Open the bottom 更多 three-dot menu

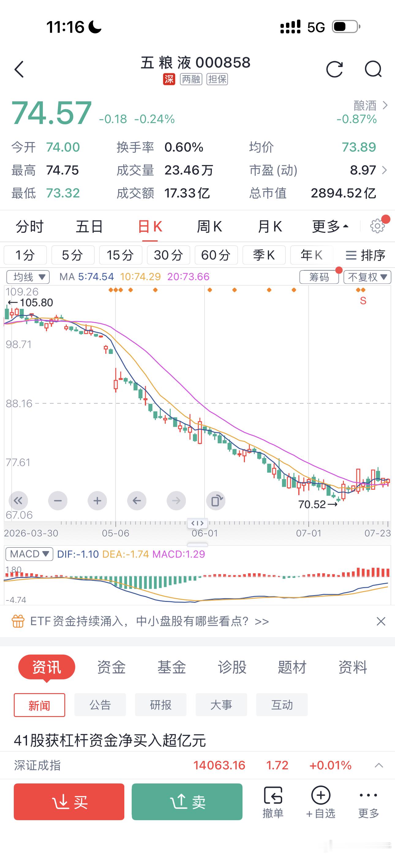tap(368, 802)
